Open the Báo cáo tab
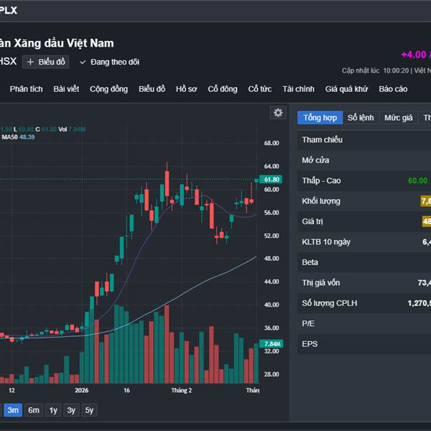 [x=393, y=89]
